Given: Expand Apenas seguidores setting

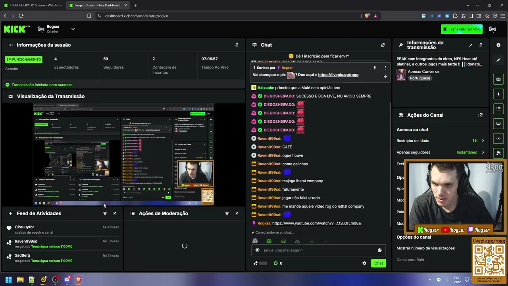Looking at the screenshot, I should tap(441, 152).
